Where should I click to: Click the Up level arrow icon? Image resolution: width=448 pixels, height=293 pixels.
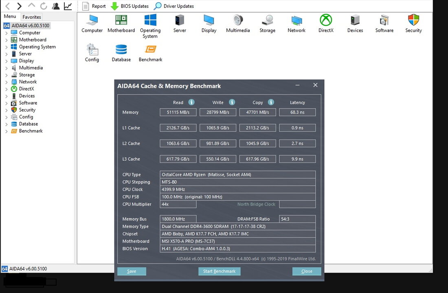(x=31, y=6)
